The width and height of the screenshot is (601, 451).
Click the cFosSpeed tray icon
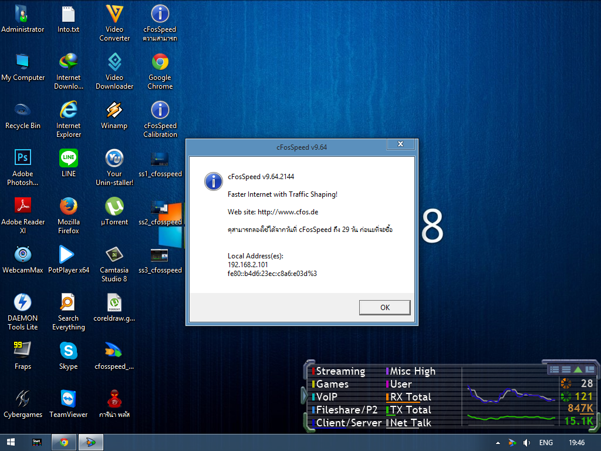[512, 443]
